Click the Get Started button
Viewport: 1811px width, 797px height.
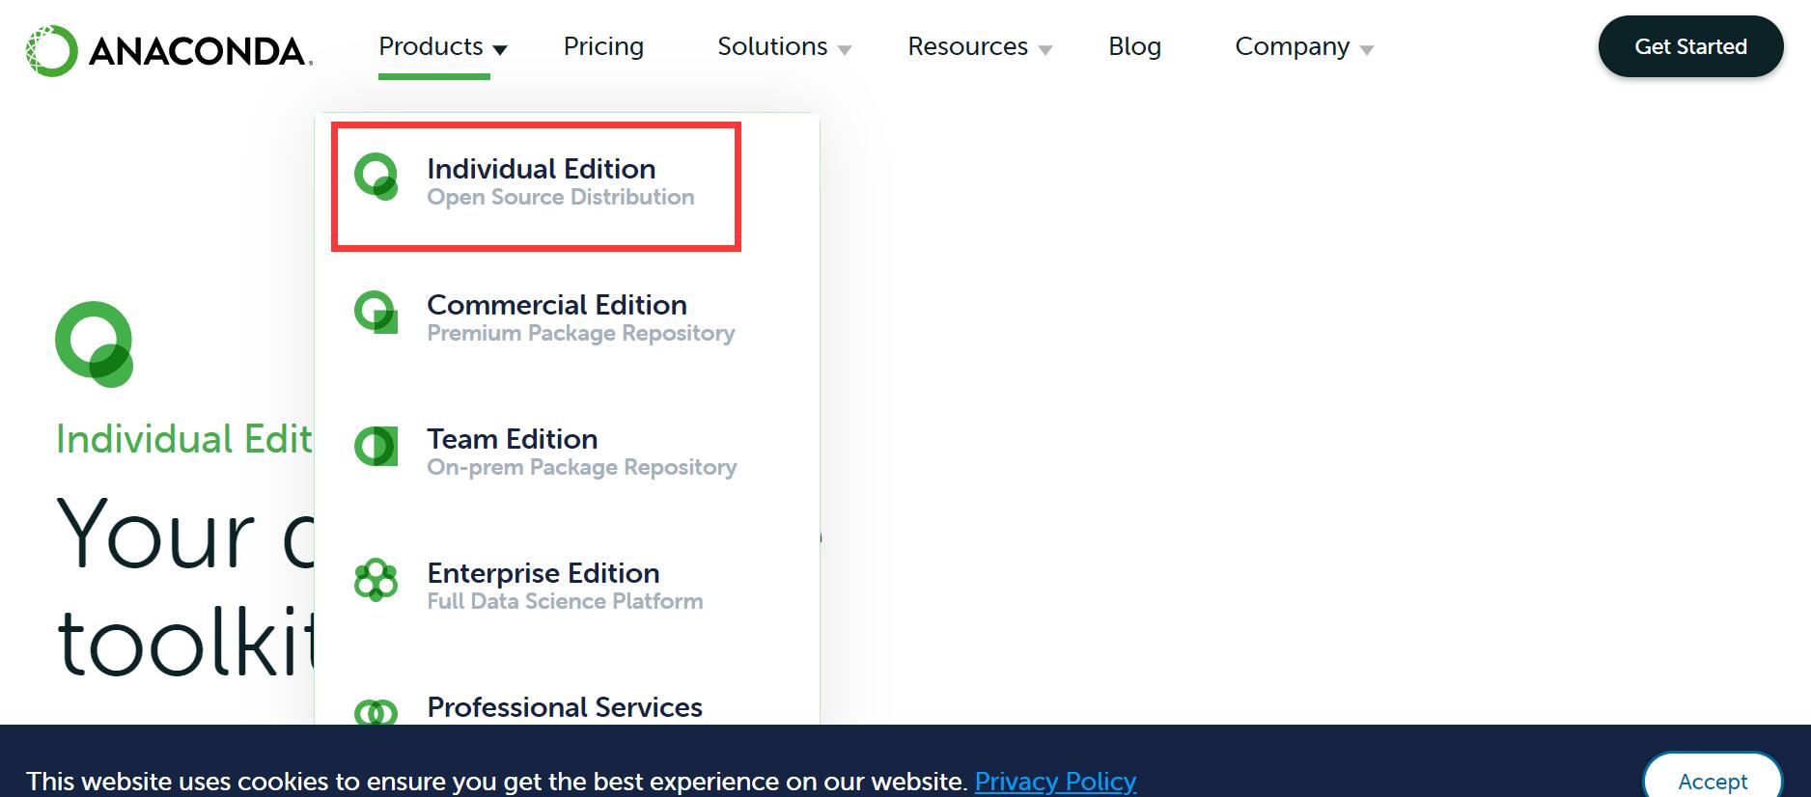(1690, 46)
